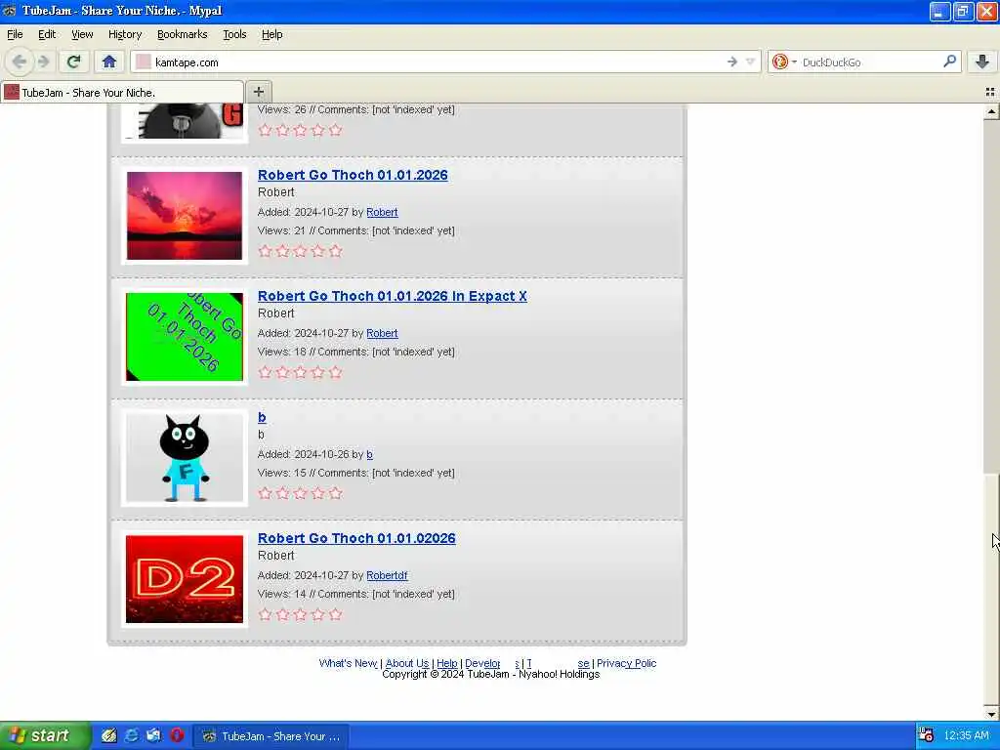Click the red D2 neon thumbnail
Screen dimensions: 1000x750
click(185, 579)
